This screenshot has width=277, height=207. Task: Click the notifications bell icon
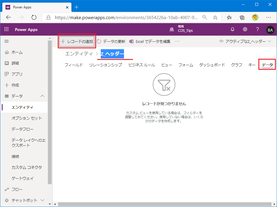(x=233, y=29)
